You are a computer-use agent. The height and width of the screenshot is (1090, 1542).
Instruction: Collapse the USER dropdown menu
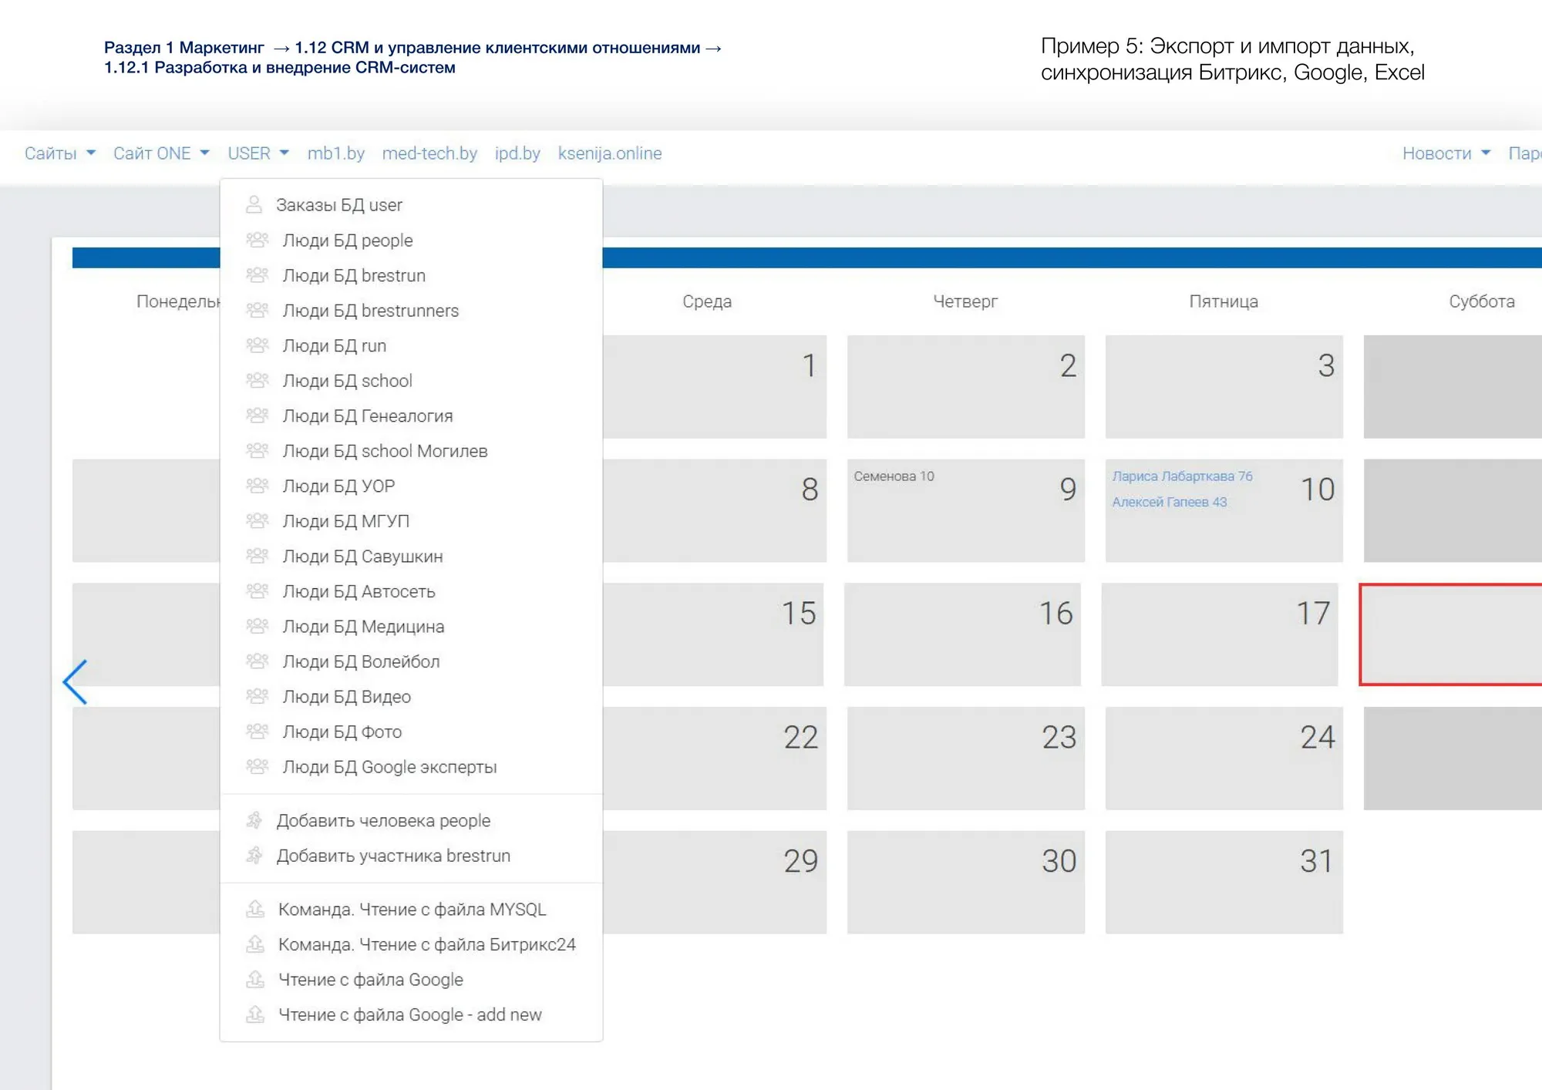pos(258,153)
